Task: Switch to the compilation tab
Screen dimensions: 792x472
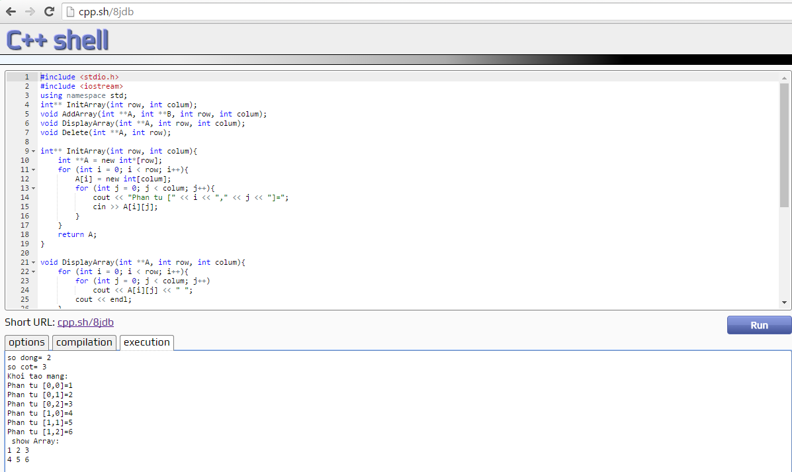Action: [x=84, y=342]
